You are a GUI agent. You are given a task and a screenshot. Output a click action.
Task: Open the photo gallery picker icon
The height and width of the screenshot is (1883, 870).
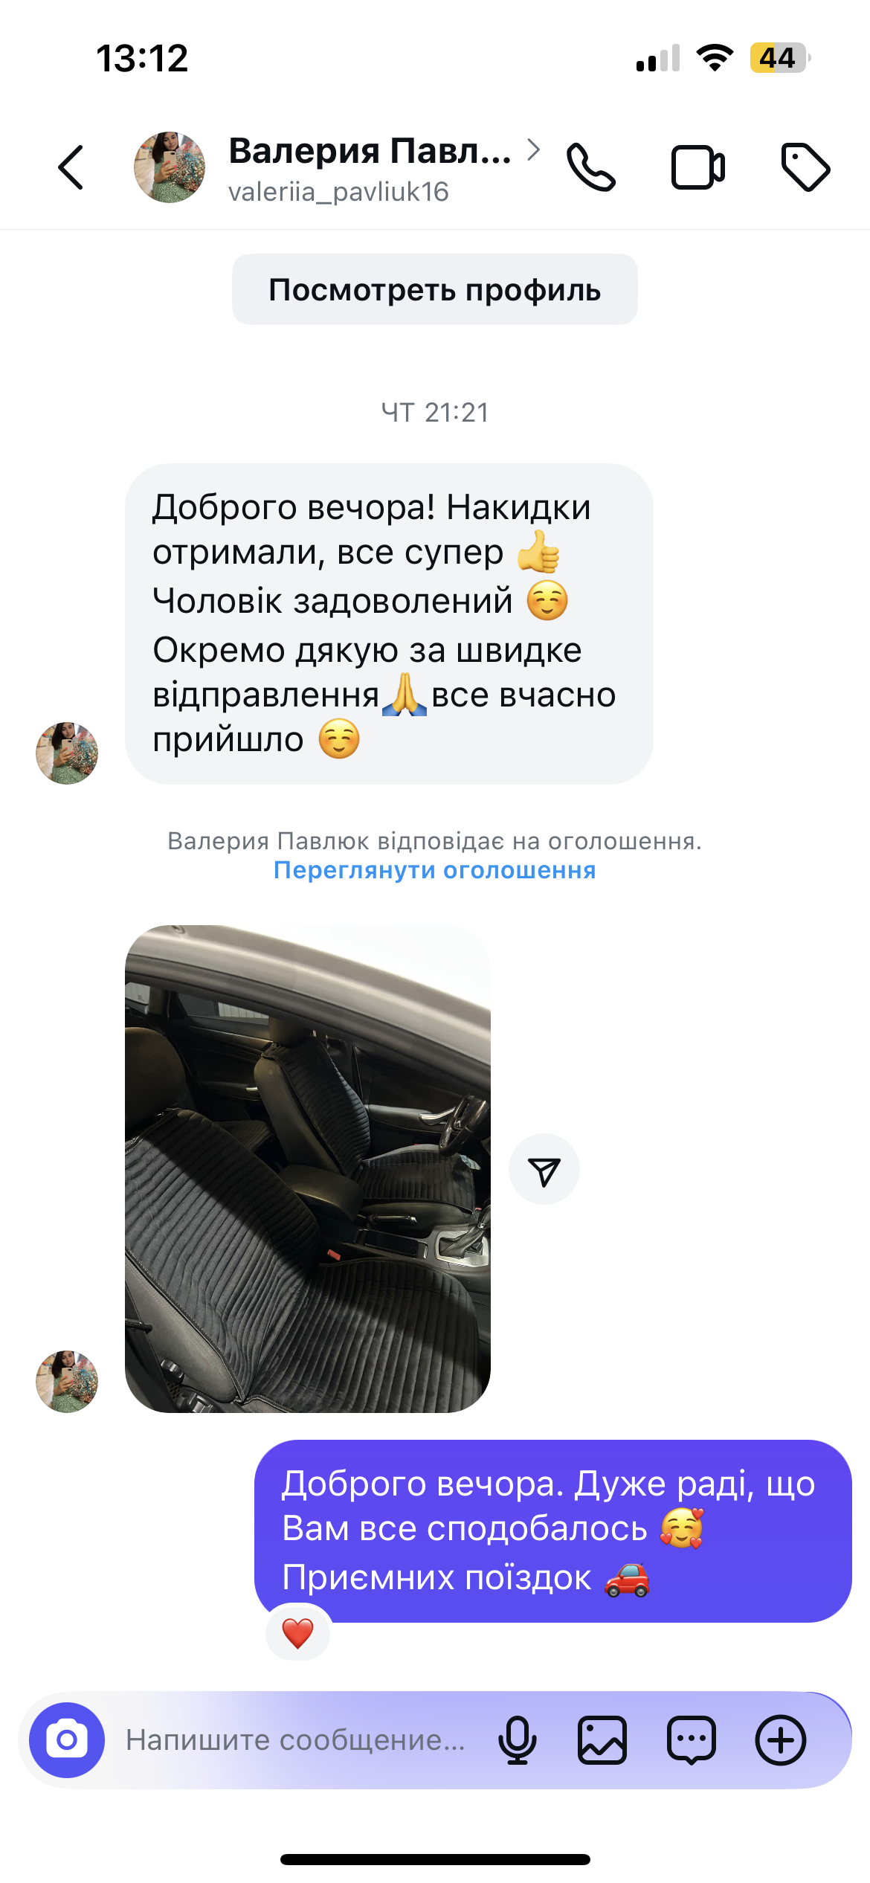click(x=602, y=1740)
